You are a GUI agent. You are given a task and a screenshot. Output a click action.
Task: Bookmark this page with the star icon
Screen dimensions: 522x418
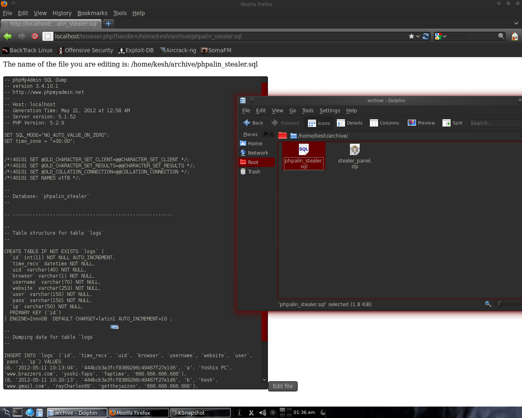pos(411,36)
